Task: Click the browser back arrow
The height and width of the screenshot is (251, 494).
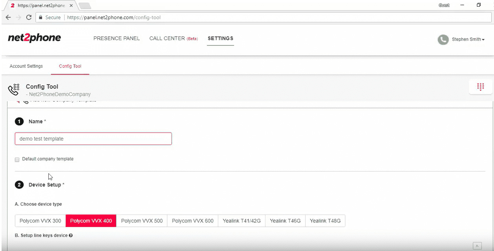Action: pos(8,17)
